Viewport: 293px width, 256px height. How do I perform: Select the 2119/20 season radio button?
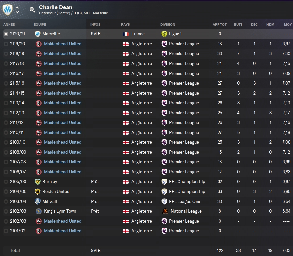[x=6, y=44]
